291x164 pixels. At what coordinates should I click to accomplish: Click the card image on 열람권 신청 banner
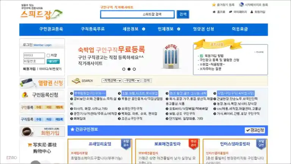[28, 83]
